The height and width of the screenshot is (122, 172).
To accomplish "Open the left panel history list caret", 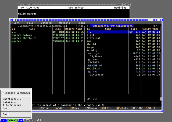I will [80, 26].
